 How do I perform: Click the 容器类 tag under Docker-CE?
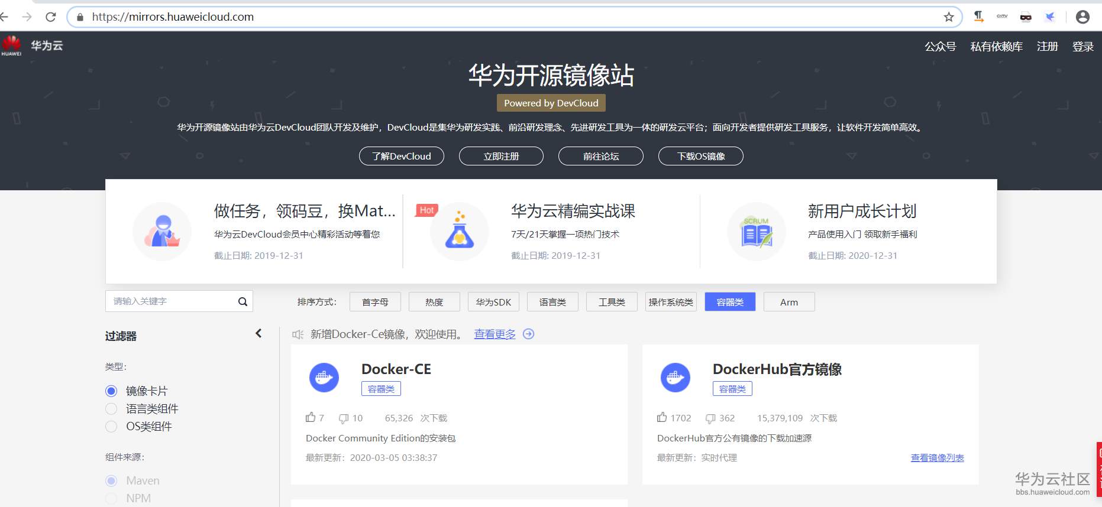pyautogui.click(x=381, y=389)
